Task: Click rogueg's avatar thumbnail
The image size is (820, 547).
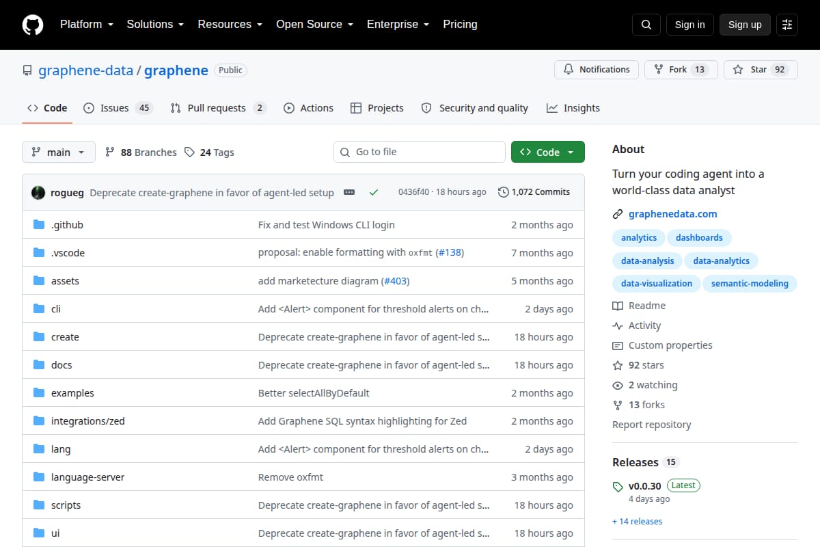Action: (x=38, y=192)
